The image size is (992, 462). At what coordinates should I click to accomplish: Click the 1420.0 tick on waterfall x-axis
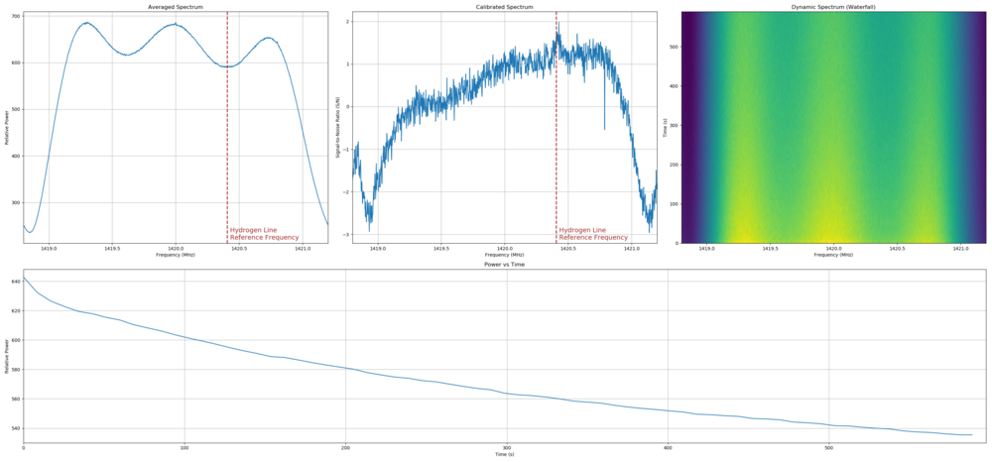(x=833, y=248)
